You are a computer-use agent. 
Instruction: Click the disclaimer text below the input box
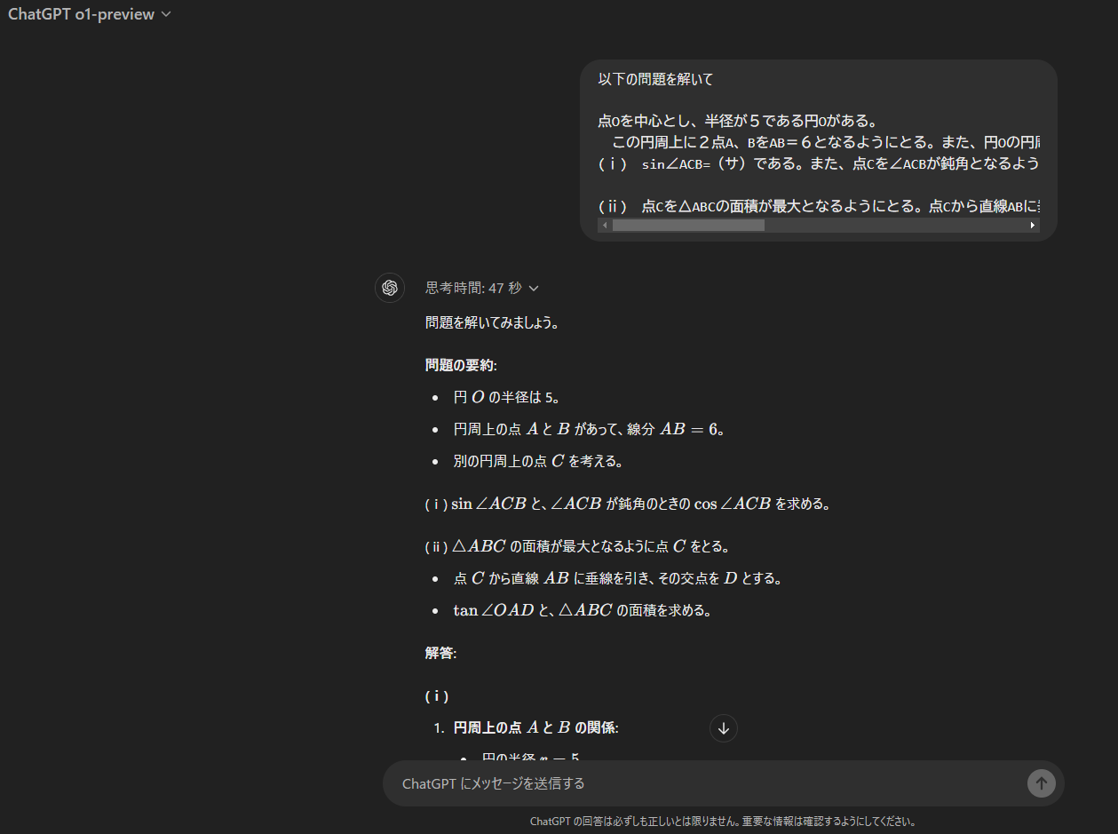724,822
